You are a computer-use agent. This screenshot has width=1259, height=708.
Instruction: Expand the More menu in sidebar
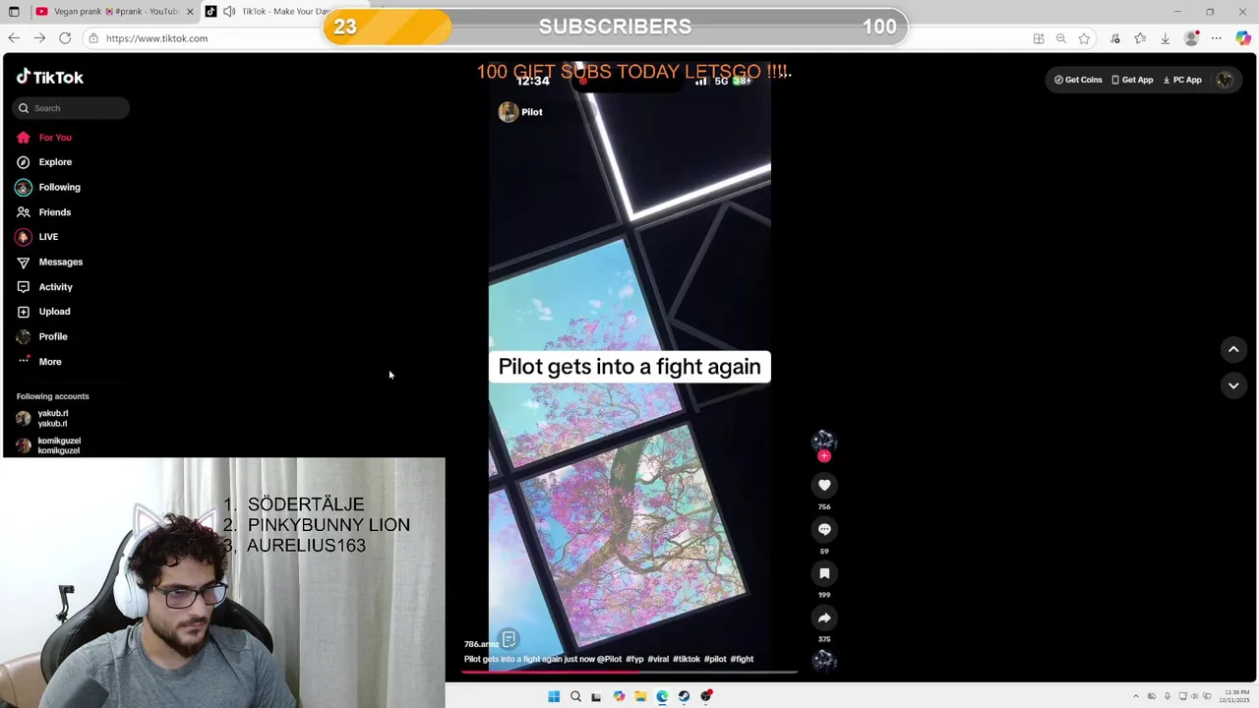[x=39, y=362]
